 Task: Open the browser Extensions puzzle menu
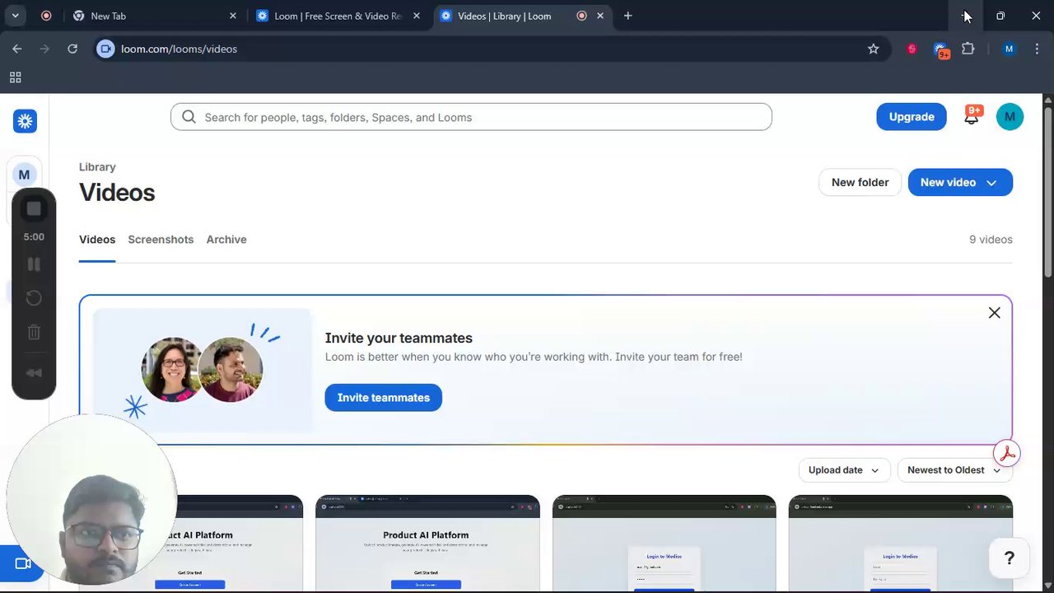(x=968, y=49)
